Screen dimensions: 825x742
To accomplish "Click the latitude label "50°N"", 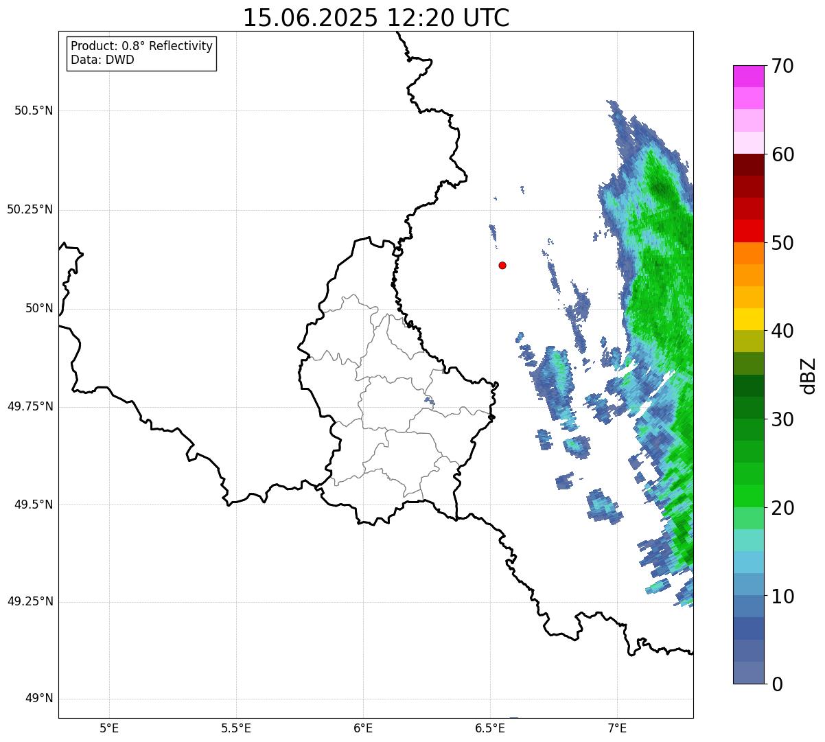I will (39, 308).
